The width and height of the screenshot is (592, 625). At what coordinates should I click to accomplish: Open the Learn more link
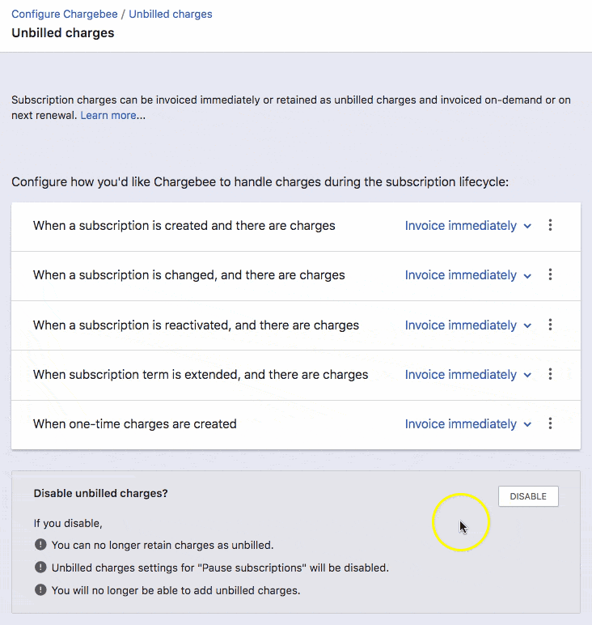pyautogui.click(x=108, y=116)
